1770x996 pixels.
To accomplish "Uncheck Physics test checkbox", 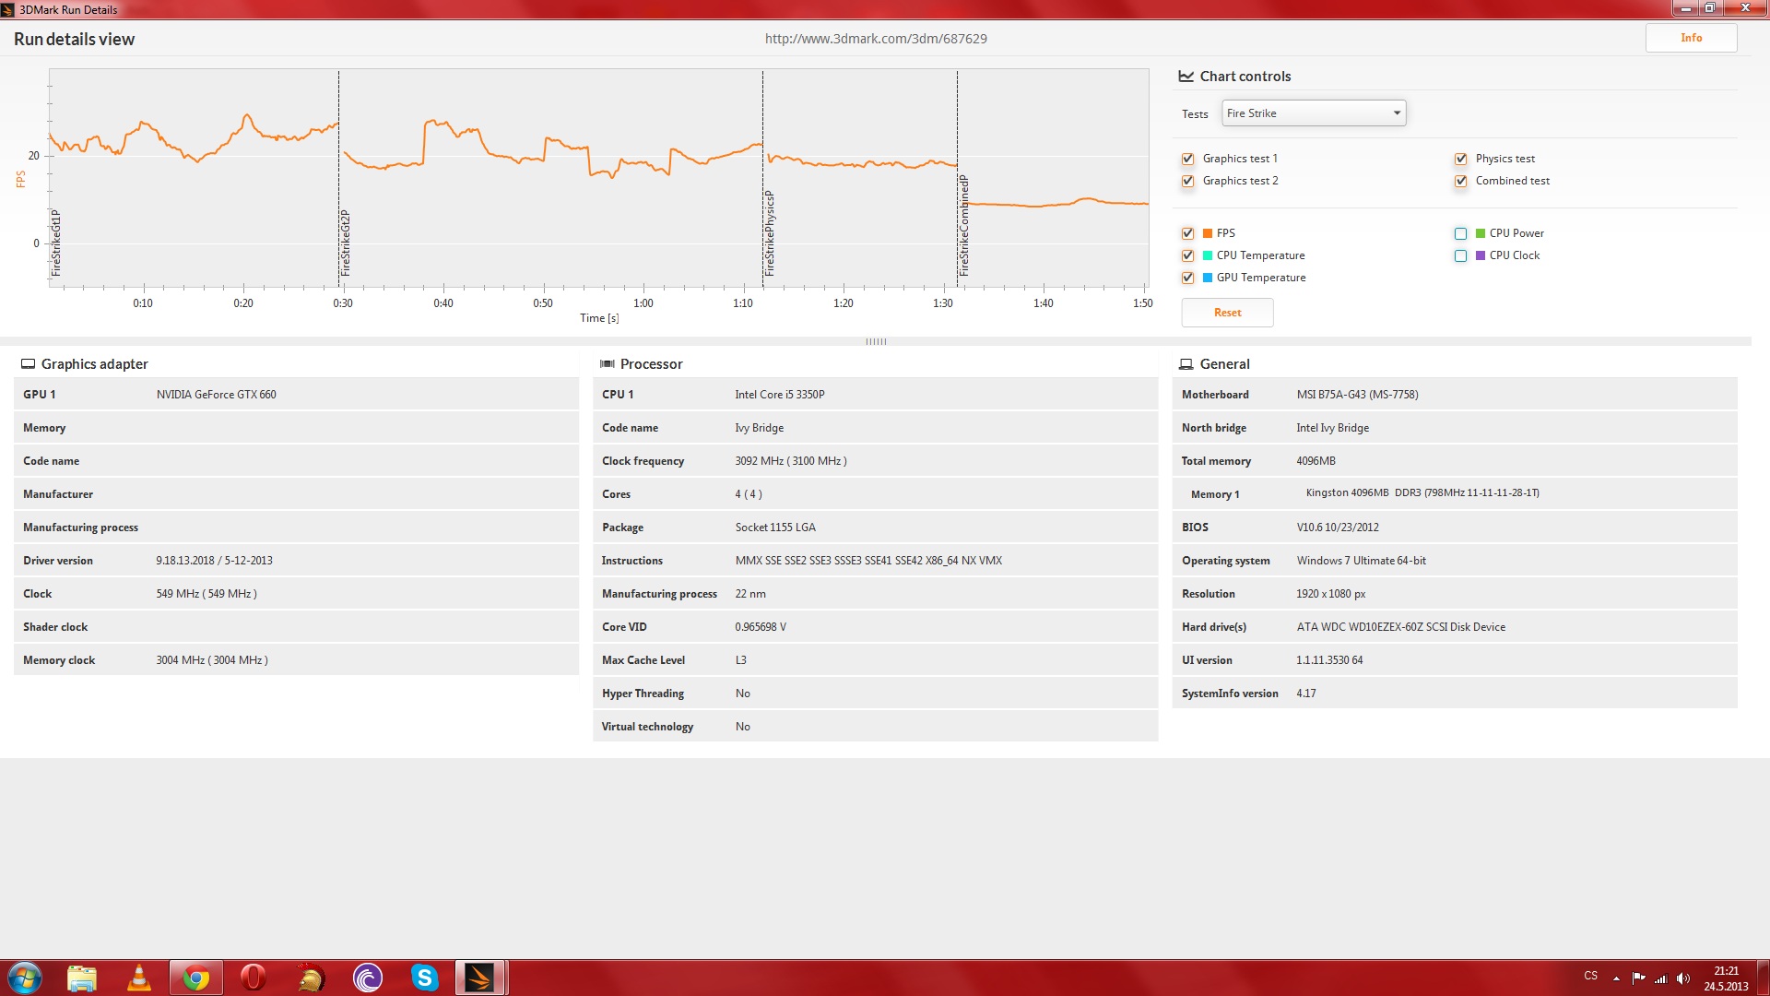I will [x=1461, y=159].
